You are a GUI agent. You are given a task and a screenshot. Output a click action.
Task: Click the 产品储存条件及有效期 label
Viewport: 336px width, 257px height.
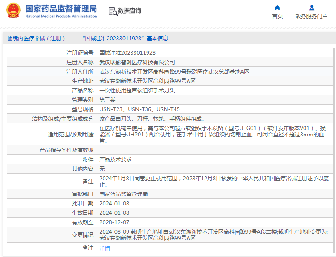pos(66,150)
